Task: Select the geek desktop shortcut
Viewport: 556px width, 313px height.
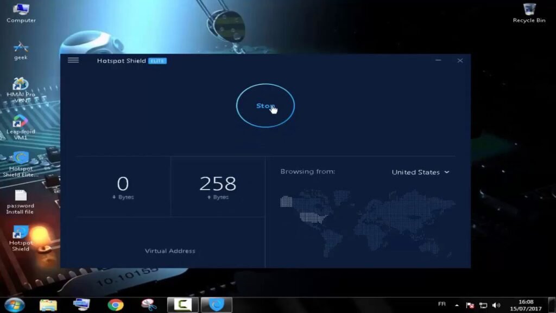Action: (21, 51)
